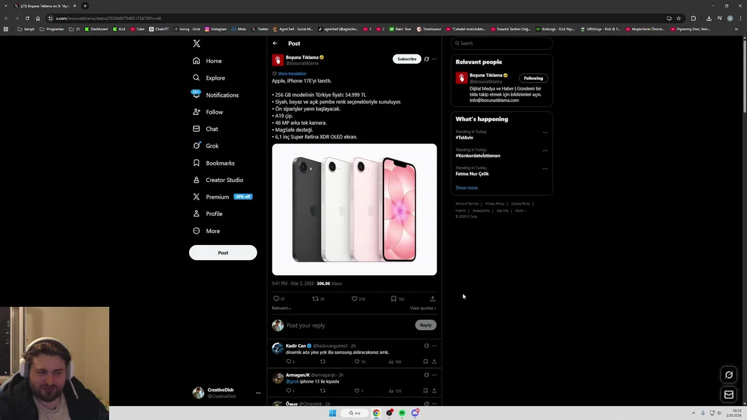
Task: Open Kadir Can reply's three-dot menu
Action: click(434, 346)
